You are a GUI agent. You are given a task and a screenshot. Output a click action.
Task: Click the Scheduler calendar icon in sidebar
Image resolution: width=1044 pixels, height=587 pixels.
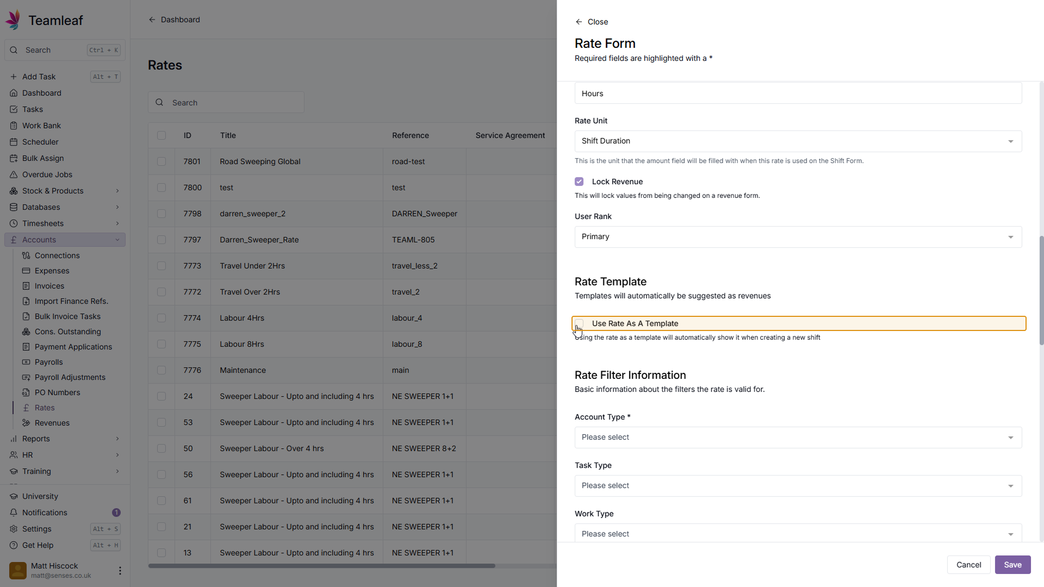14,142
